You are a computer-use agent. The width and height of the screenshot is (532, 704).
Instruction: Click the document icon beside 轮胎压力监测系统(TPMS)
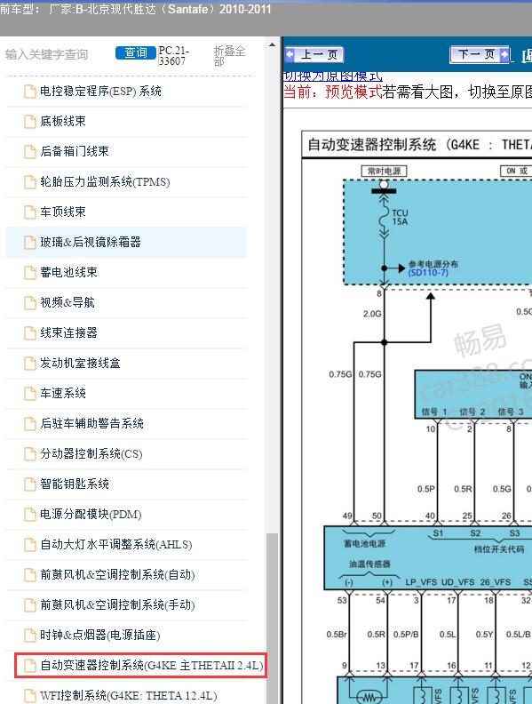(x=29, y=182)
